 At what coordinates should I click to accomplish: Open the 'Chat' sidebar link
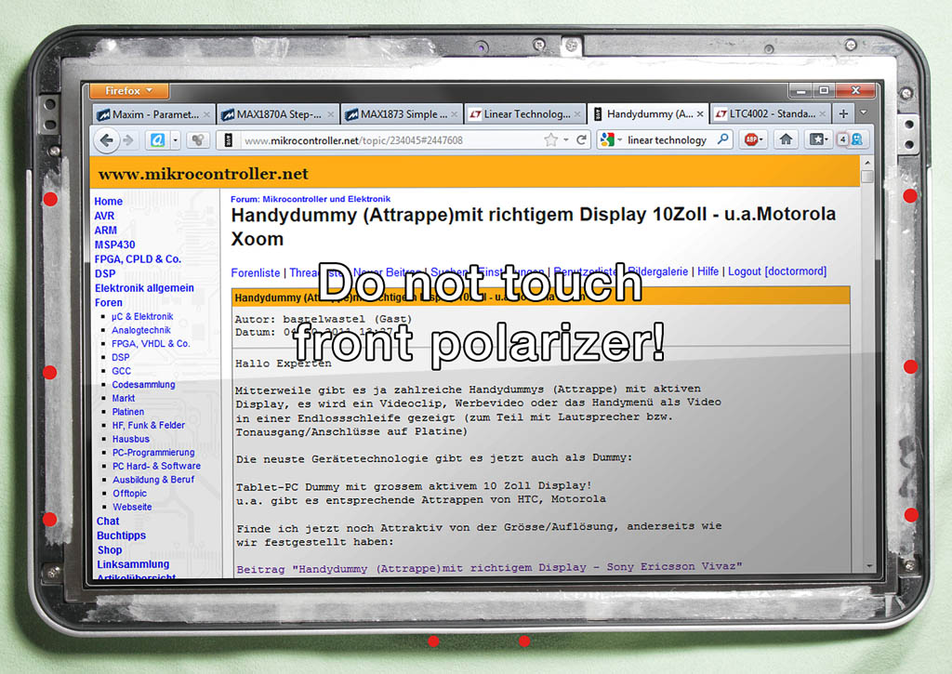click(x=108, y=521)
